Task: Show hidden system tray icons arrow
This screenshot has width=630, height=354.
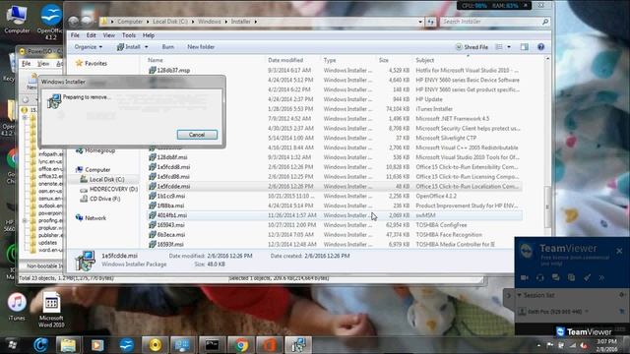Action: point(538,345)
